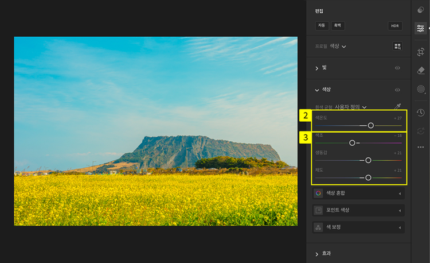
Task: Expand the 빛 section
Action: tap(316, 68)
